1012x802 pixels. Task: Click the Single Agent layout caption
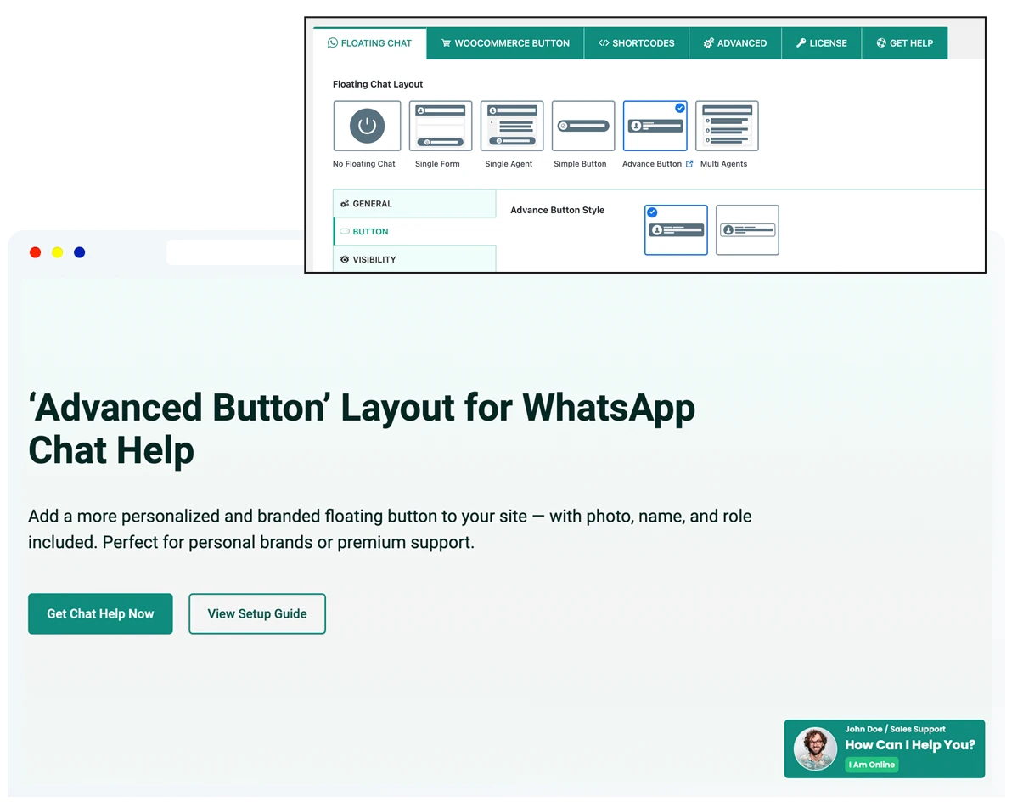509,164
